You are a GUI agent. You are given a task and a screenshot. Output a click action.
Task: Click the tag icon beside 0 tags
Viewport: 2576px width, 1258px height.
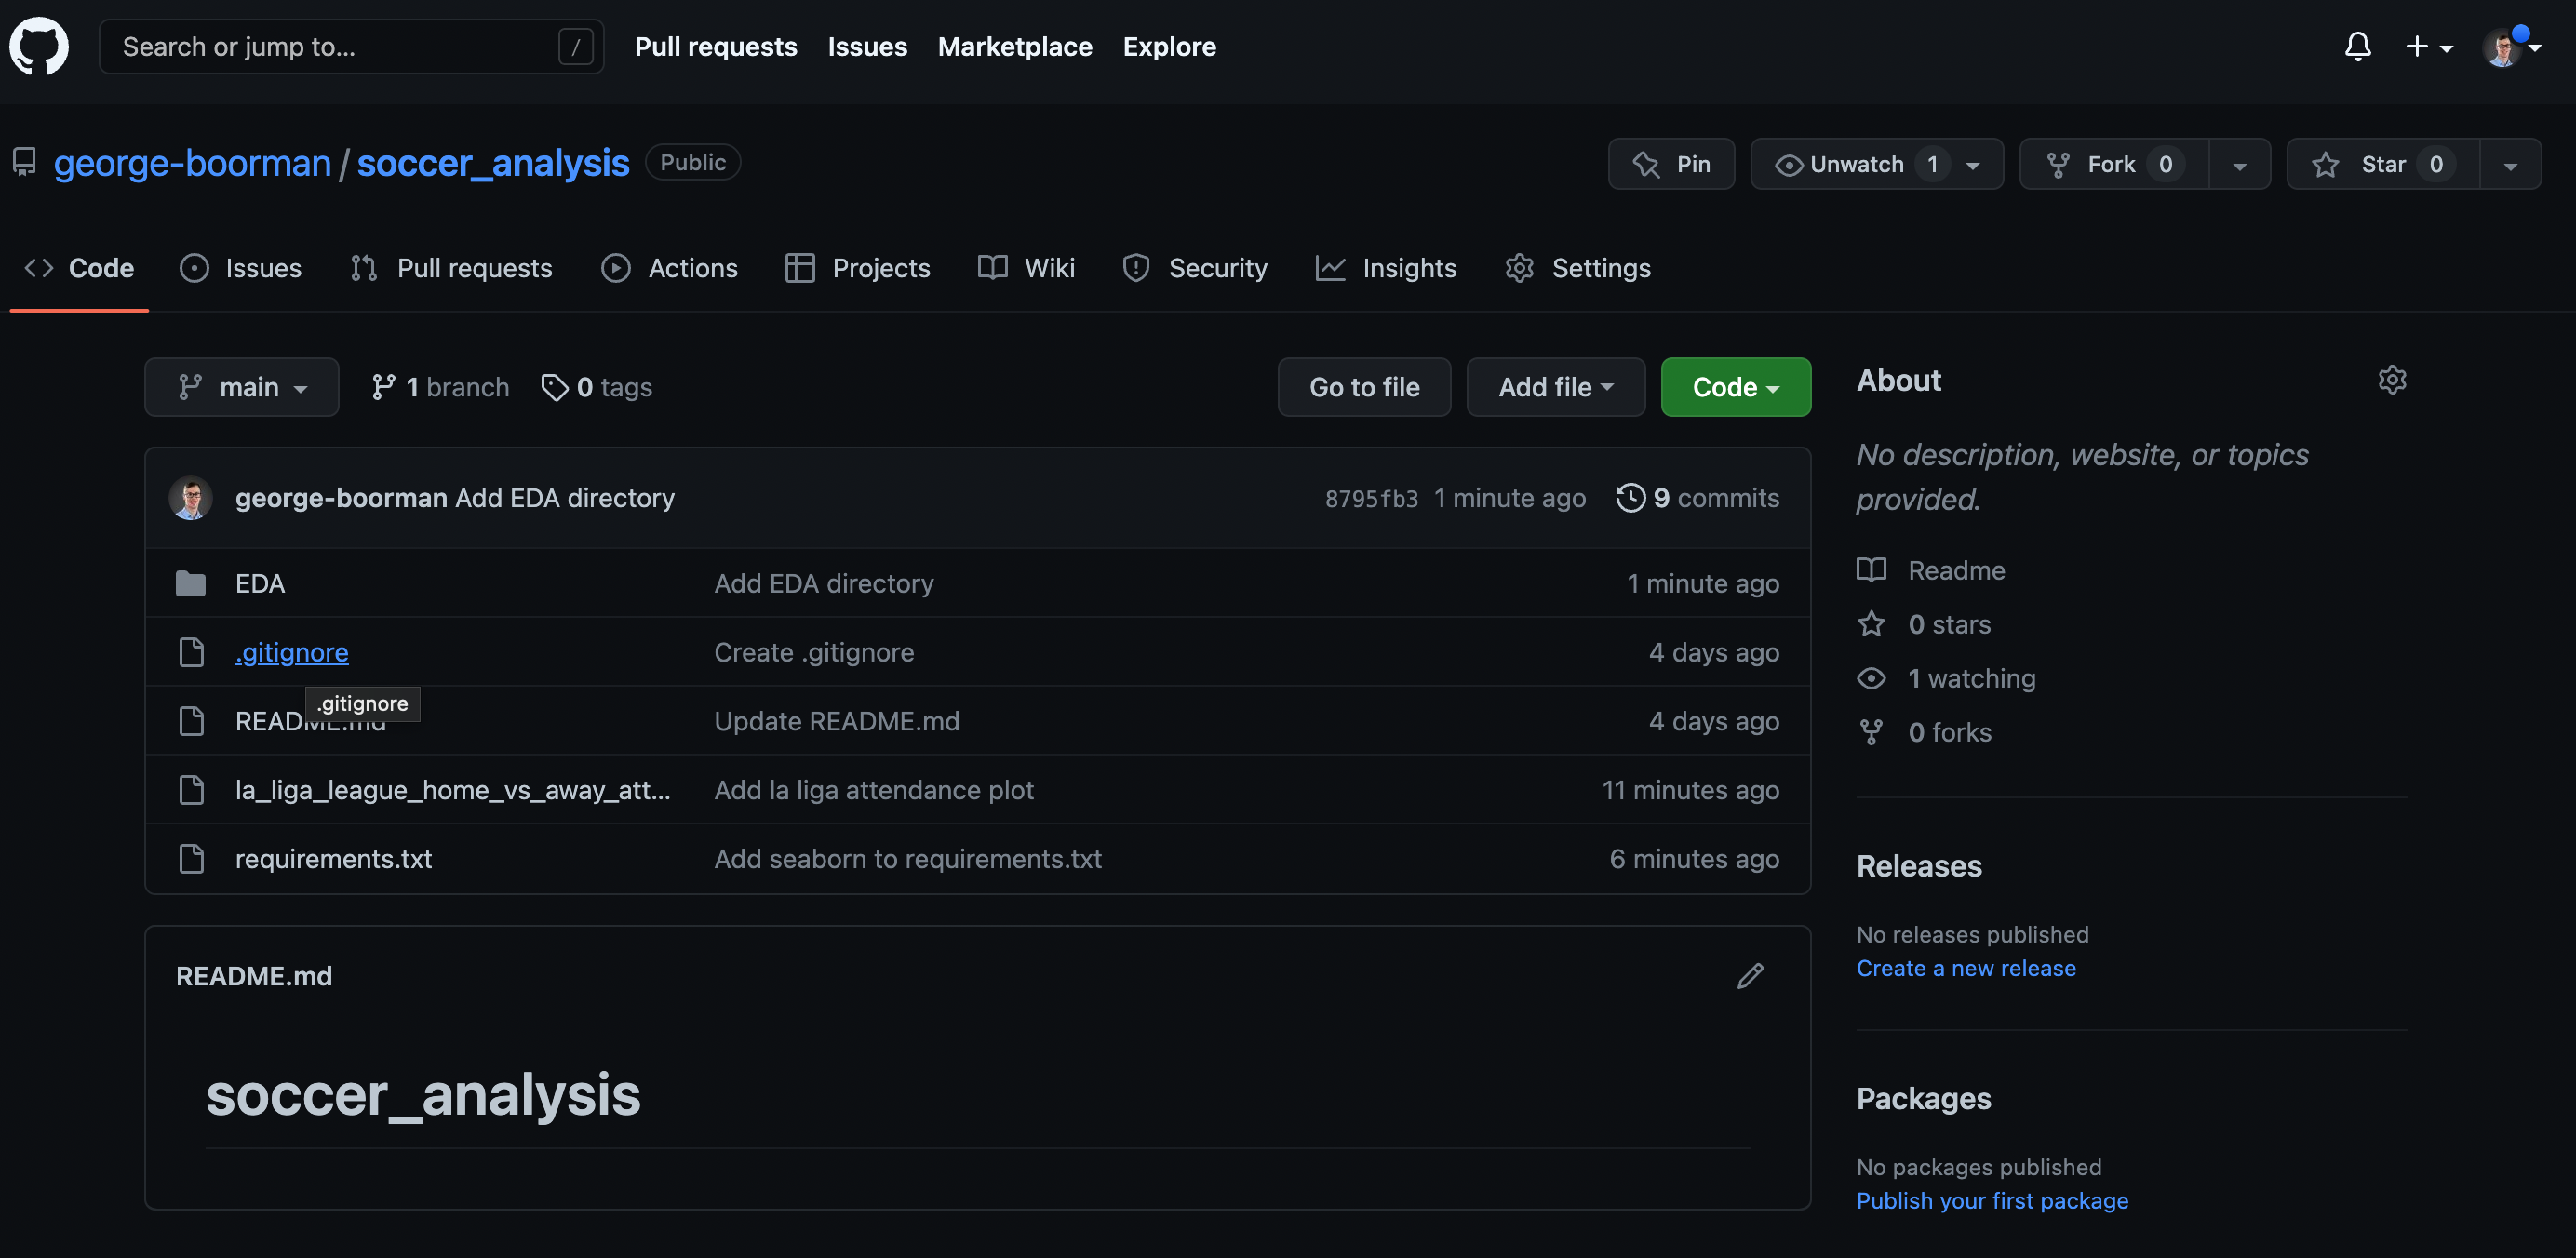(554, 387)
